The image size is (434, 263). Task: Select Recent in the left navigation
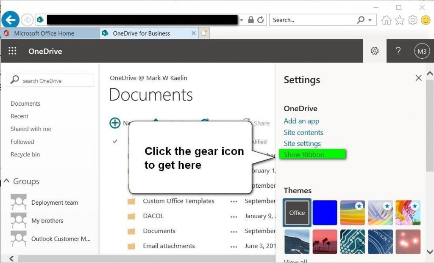point(19,116)
